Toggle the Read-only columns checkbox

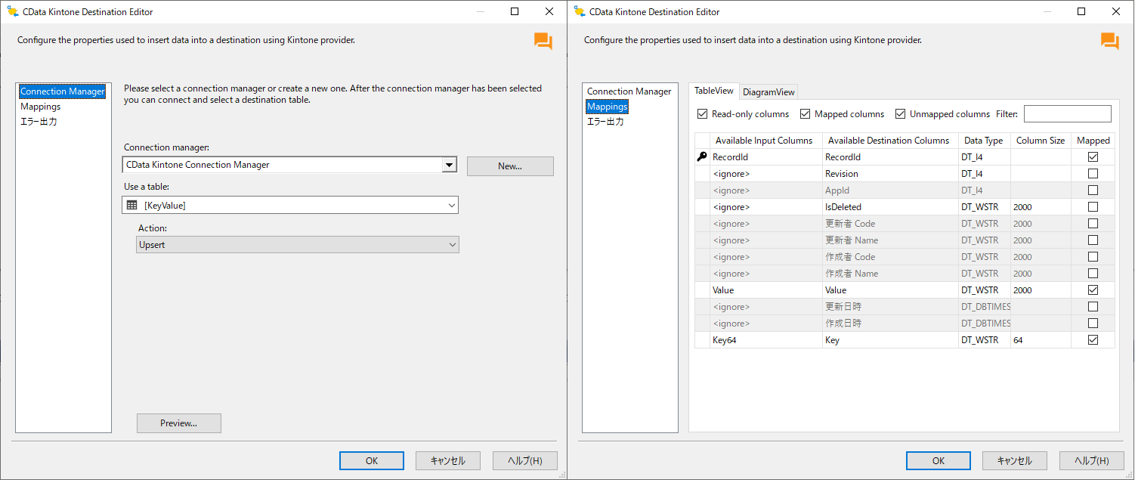(702, 114)
